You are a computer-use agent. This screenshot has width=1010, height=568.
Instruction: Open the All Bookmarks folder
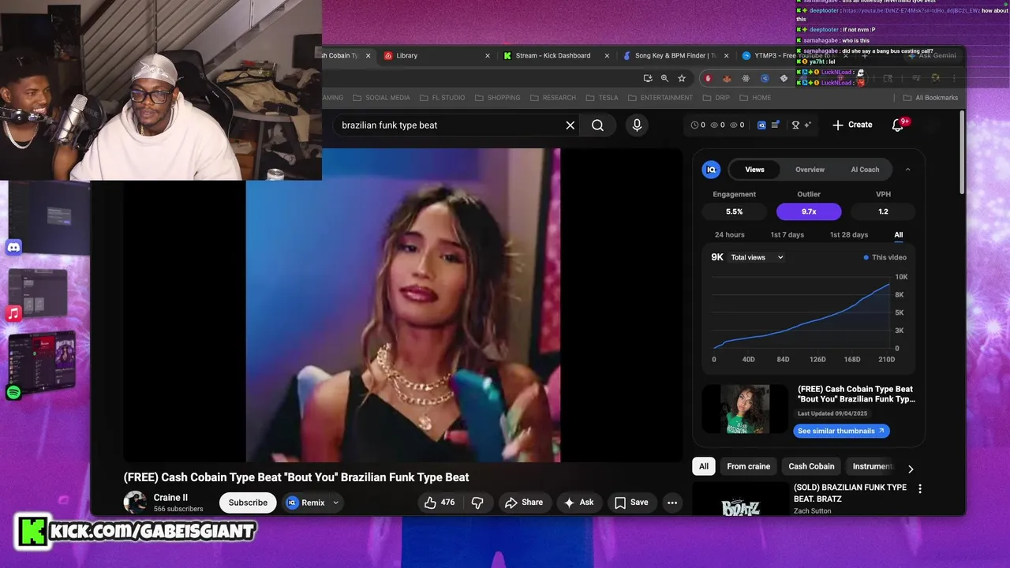click(930, 98)
